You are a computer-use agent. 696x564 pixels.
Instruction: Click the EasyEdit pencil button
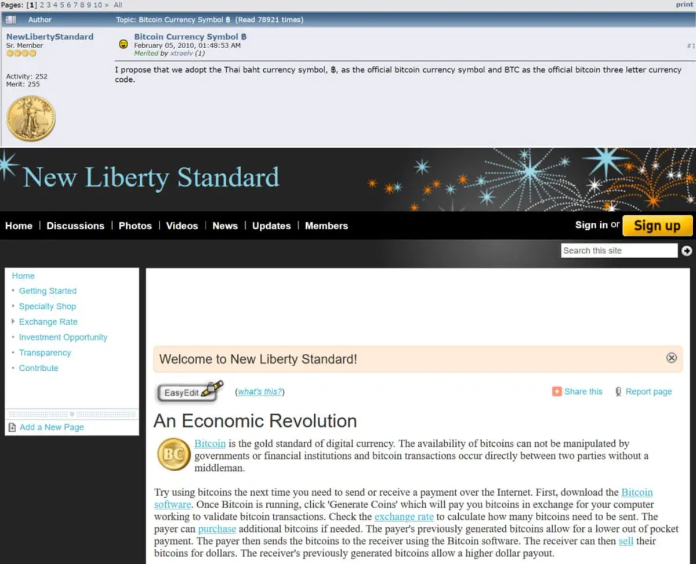pos(190,392)
